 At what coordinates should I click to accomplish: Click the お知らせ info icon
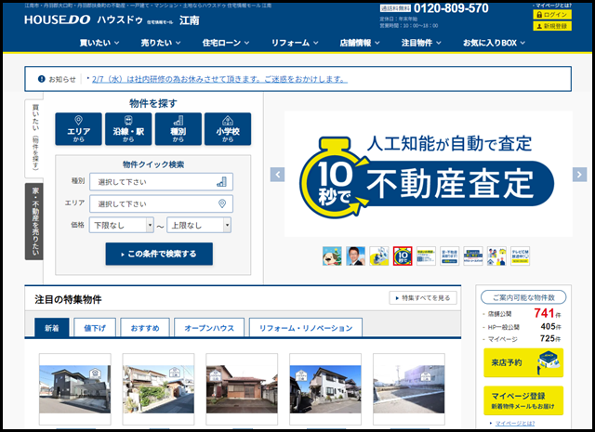[x=41, y=79]
